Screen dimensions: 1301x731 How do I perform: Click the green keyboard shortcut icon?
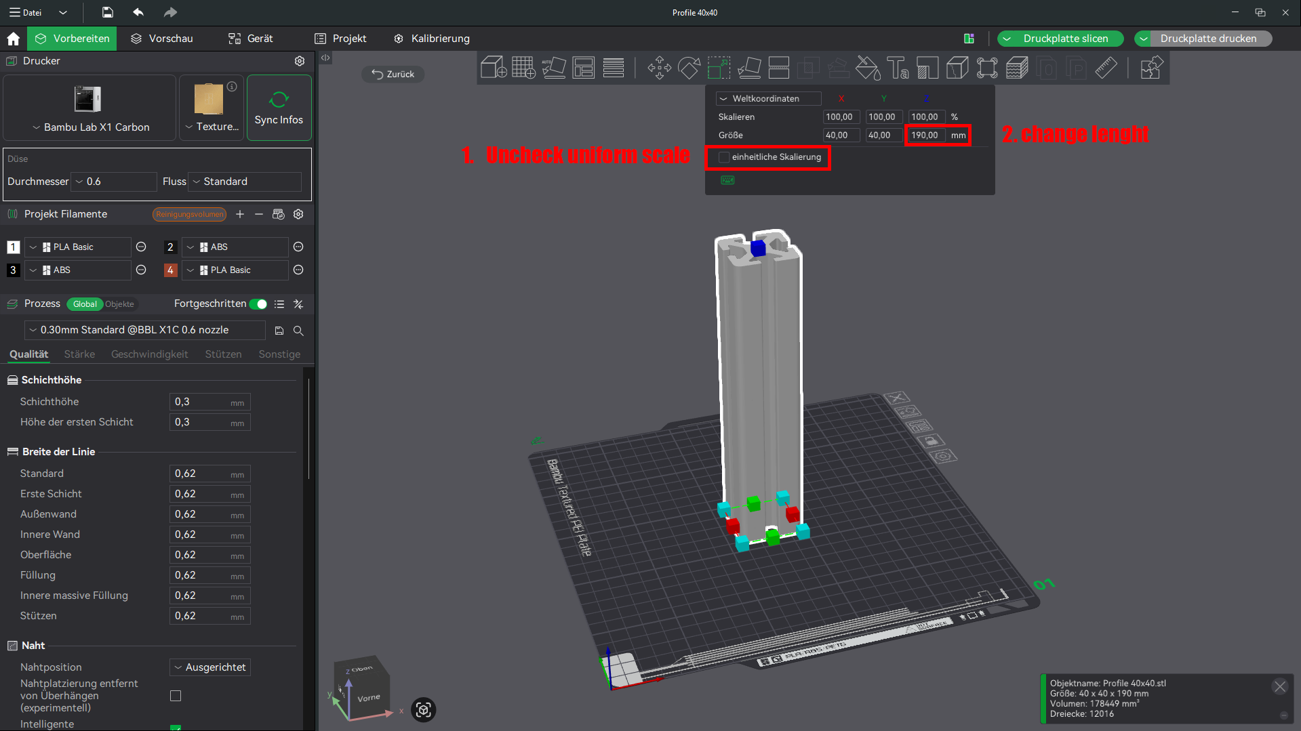tap(727, 180)
